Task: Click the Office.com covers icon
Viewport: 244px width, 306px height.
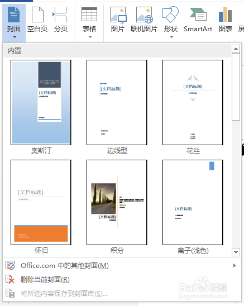Action: tap(10, 266)
